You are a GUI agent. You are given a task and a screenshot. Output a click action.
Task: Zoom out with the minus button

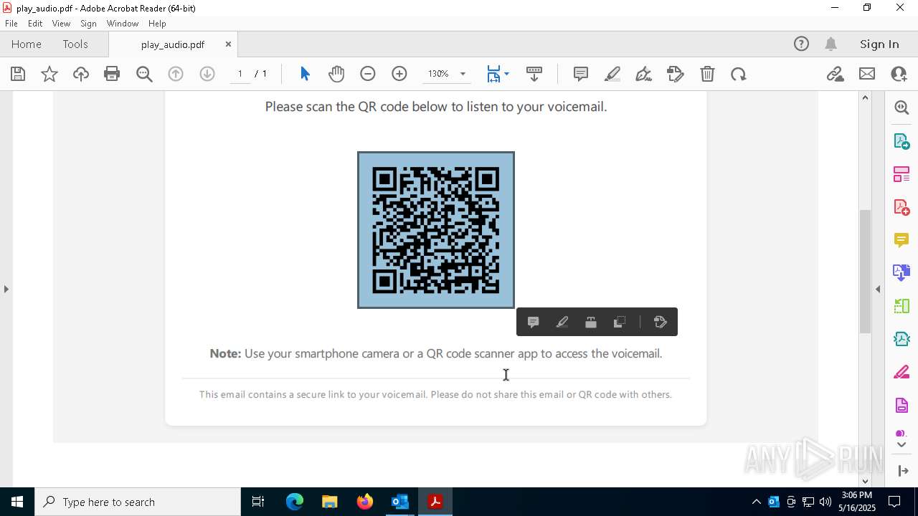coord(368,74)
